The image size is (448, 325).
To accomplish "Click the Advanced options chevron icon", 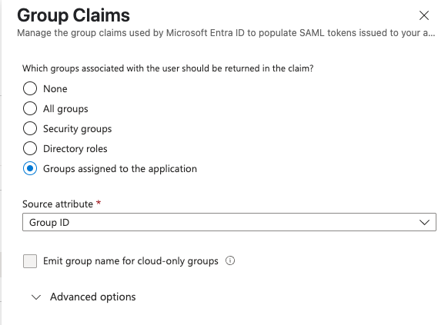I will pos(36,297).
